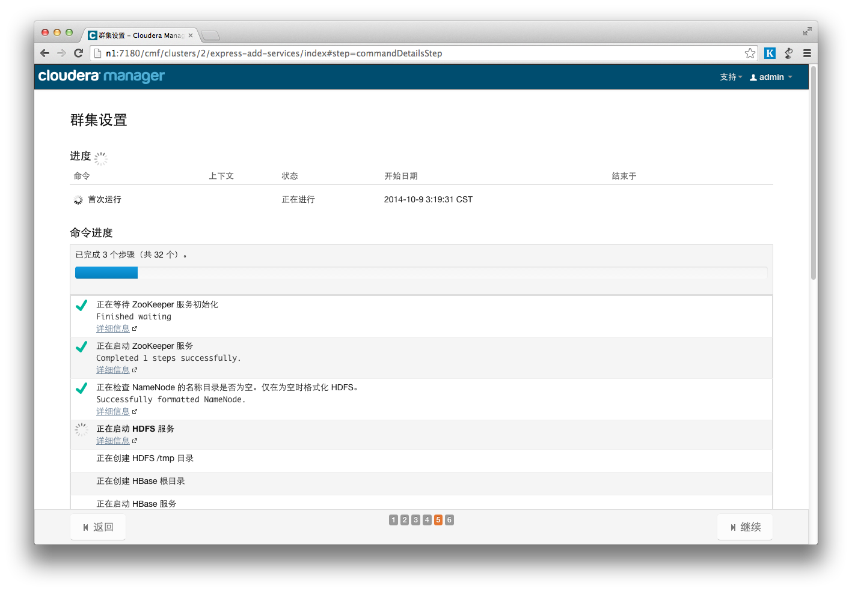Open the admin user dropdown
This screenshot has width=852, height=592.
point(771,77)
